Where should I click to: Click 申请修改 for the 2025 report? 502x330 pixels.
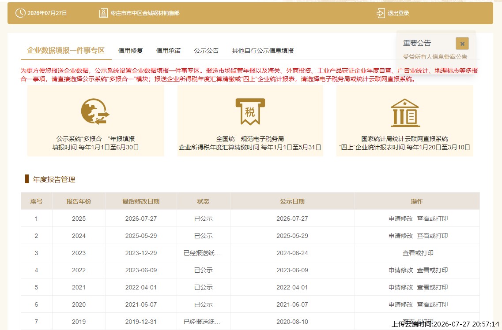coord(401,219)
